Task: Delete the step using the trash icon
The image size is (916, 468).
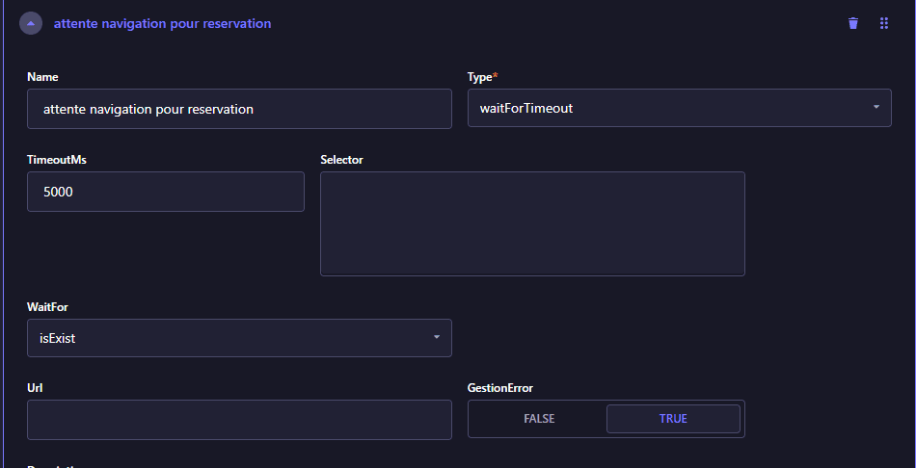Action: pyautogui.click(x=852, y=23)
